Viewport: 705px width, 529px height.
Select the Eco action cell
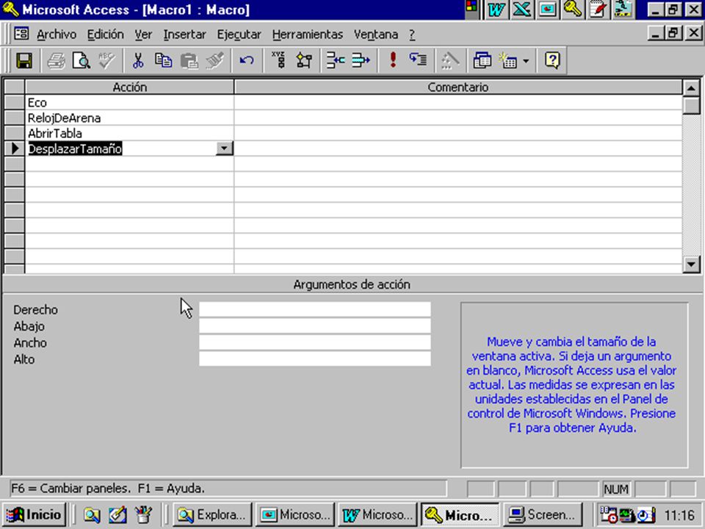129,103
